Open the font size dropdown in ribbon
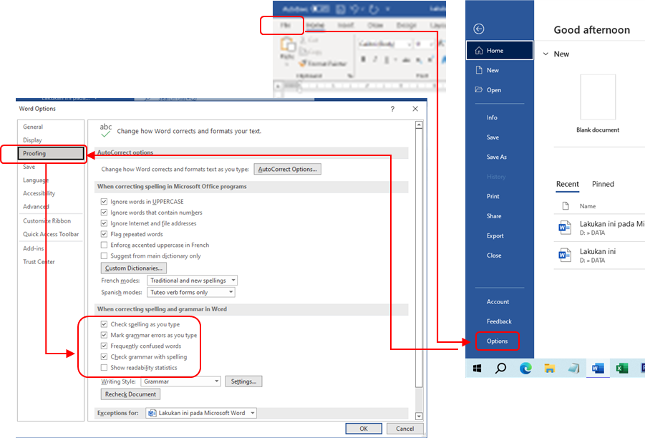 tap(431, 44)
